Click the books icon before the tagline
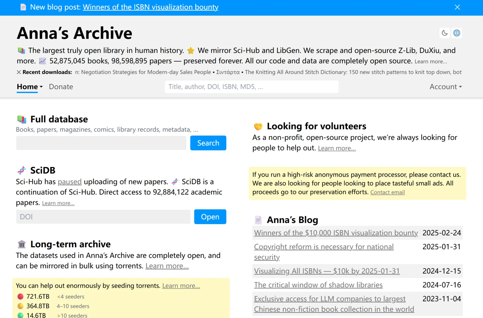Viewport: 483px width, 318px height. 21,51
